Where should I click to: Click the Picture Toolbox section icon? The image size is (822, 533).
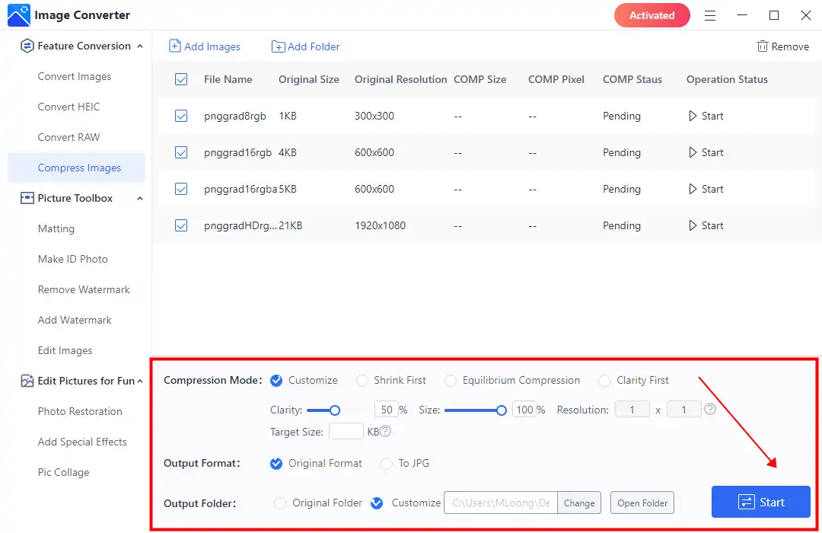coord(27,198)
